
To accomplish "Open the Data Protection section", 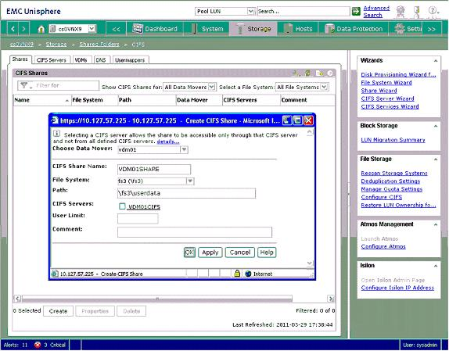I will click(x=354, y=29).
